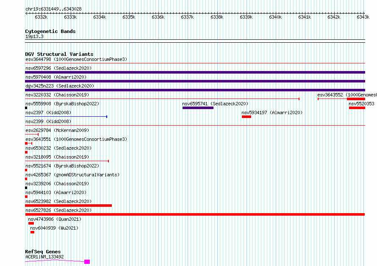This screenshot has width=377, height=266.
Task: Select the red glyph under esv3643551
Action: pos(29,143)
